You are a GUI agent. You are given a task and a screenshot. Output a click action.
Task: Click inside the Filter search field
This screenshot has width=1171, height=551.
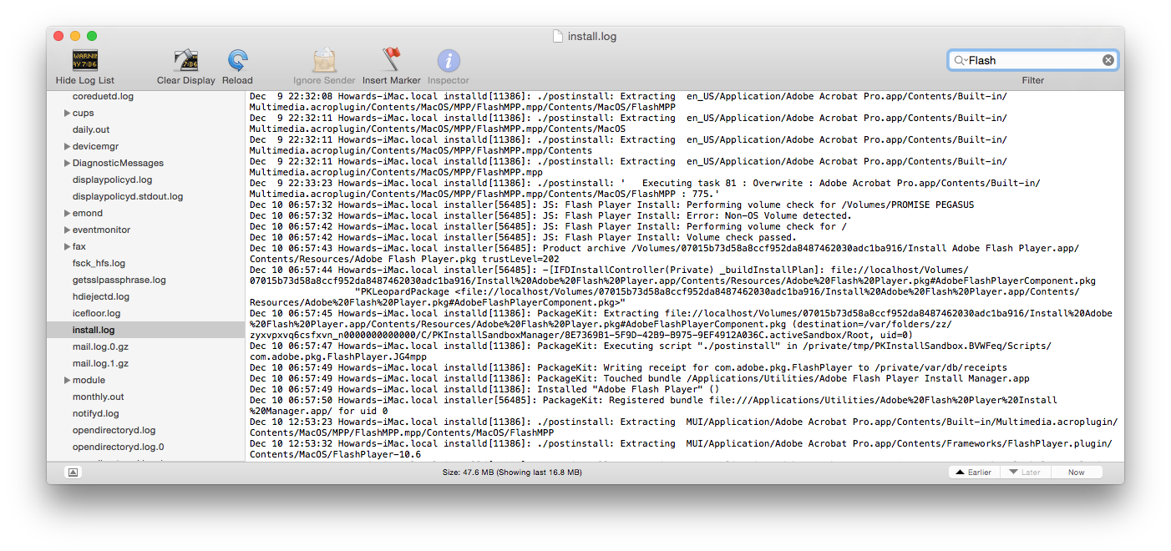(1032, 60)
